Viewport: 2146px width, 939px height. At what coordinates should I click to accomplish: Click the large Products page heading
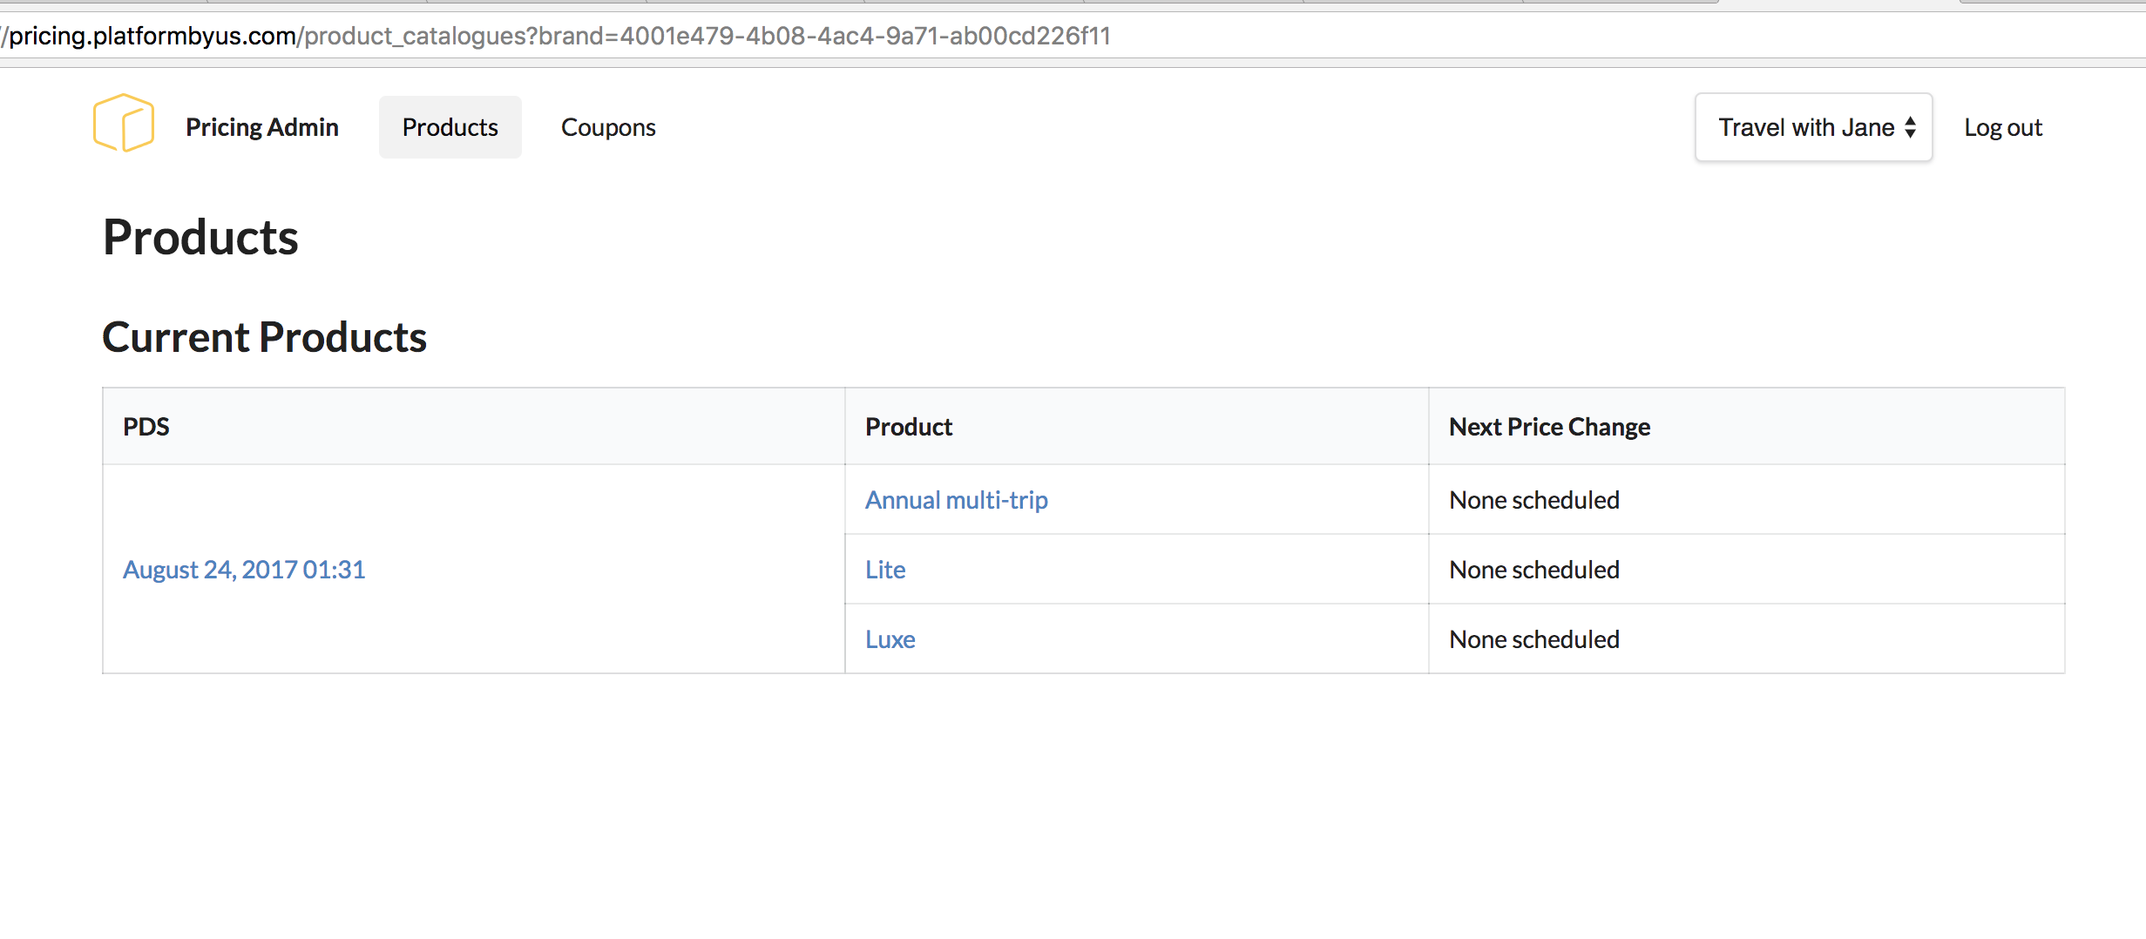[200, 237]
